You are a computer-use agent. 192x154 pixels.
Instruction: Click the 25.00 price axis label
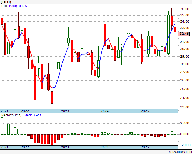tap(185, 89)
